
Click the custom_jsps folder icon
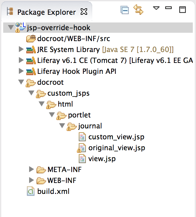pos(41,93)
